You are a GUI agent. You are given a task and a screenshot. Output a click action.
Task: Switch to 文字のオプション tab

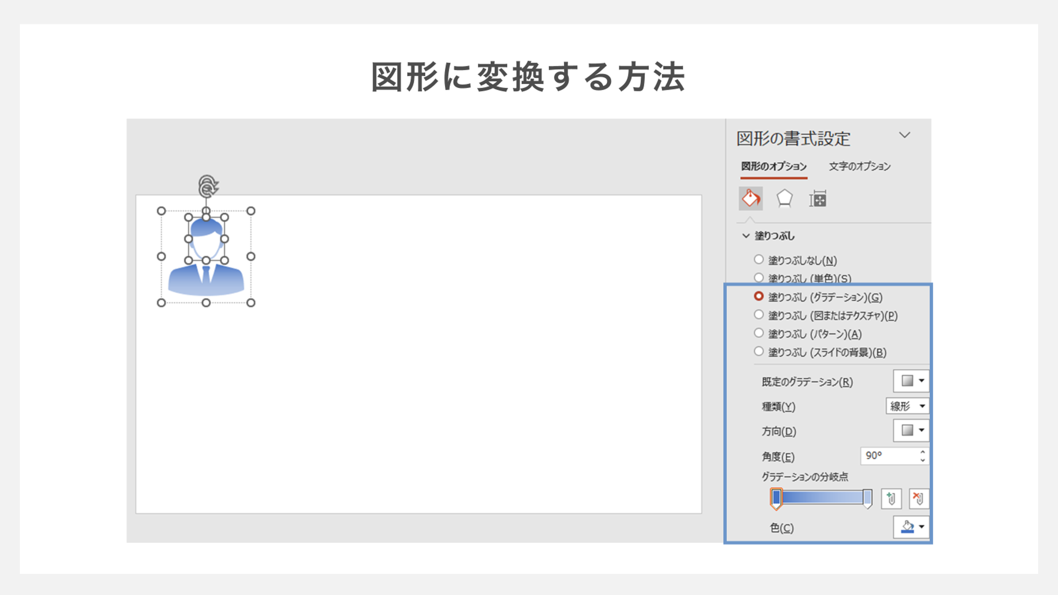pos(860,167)
